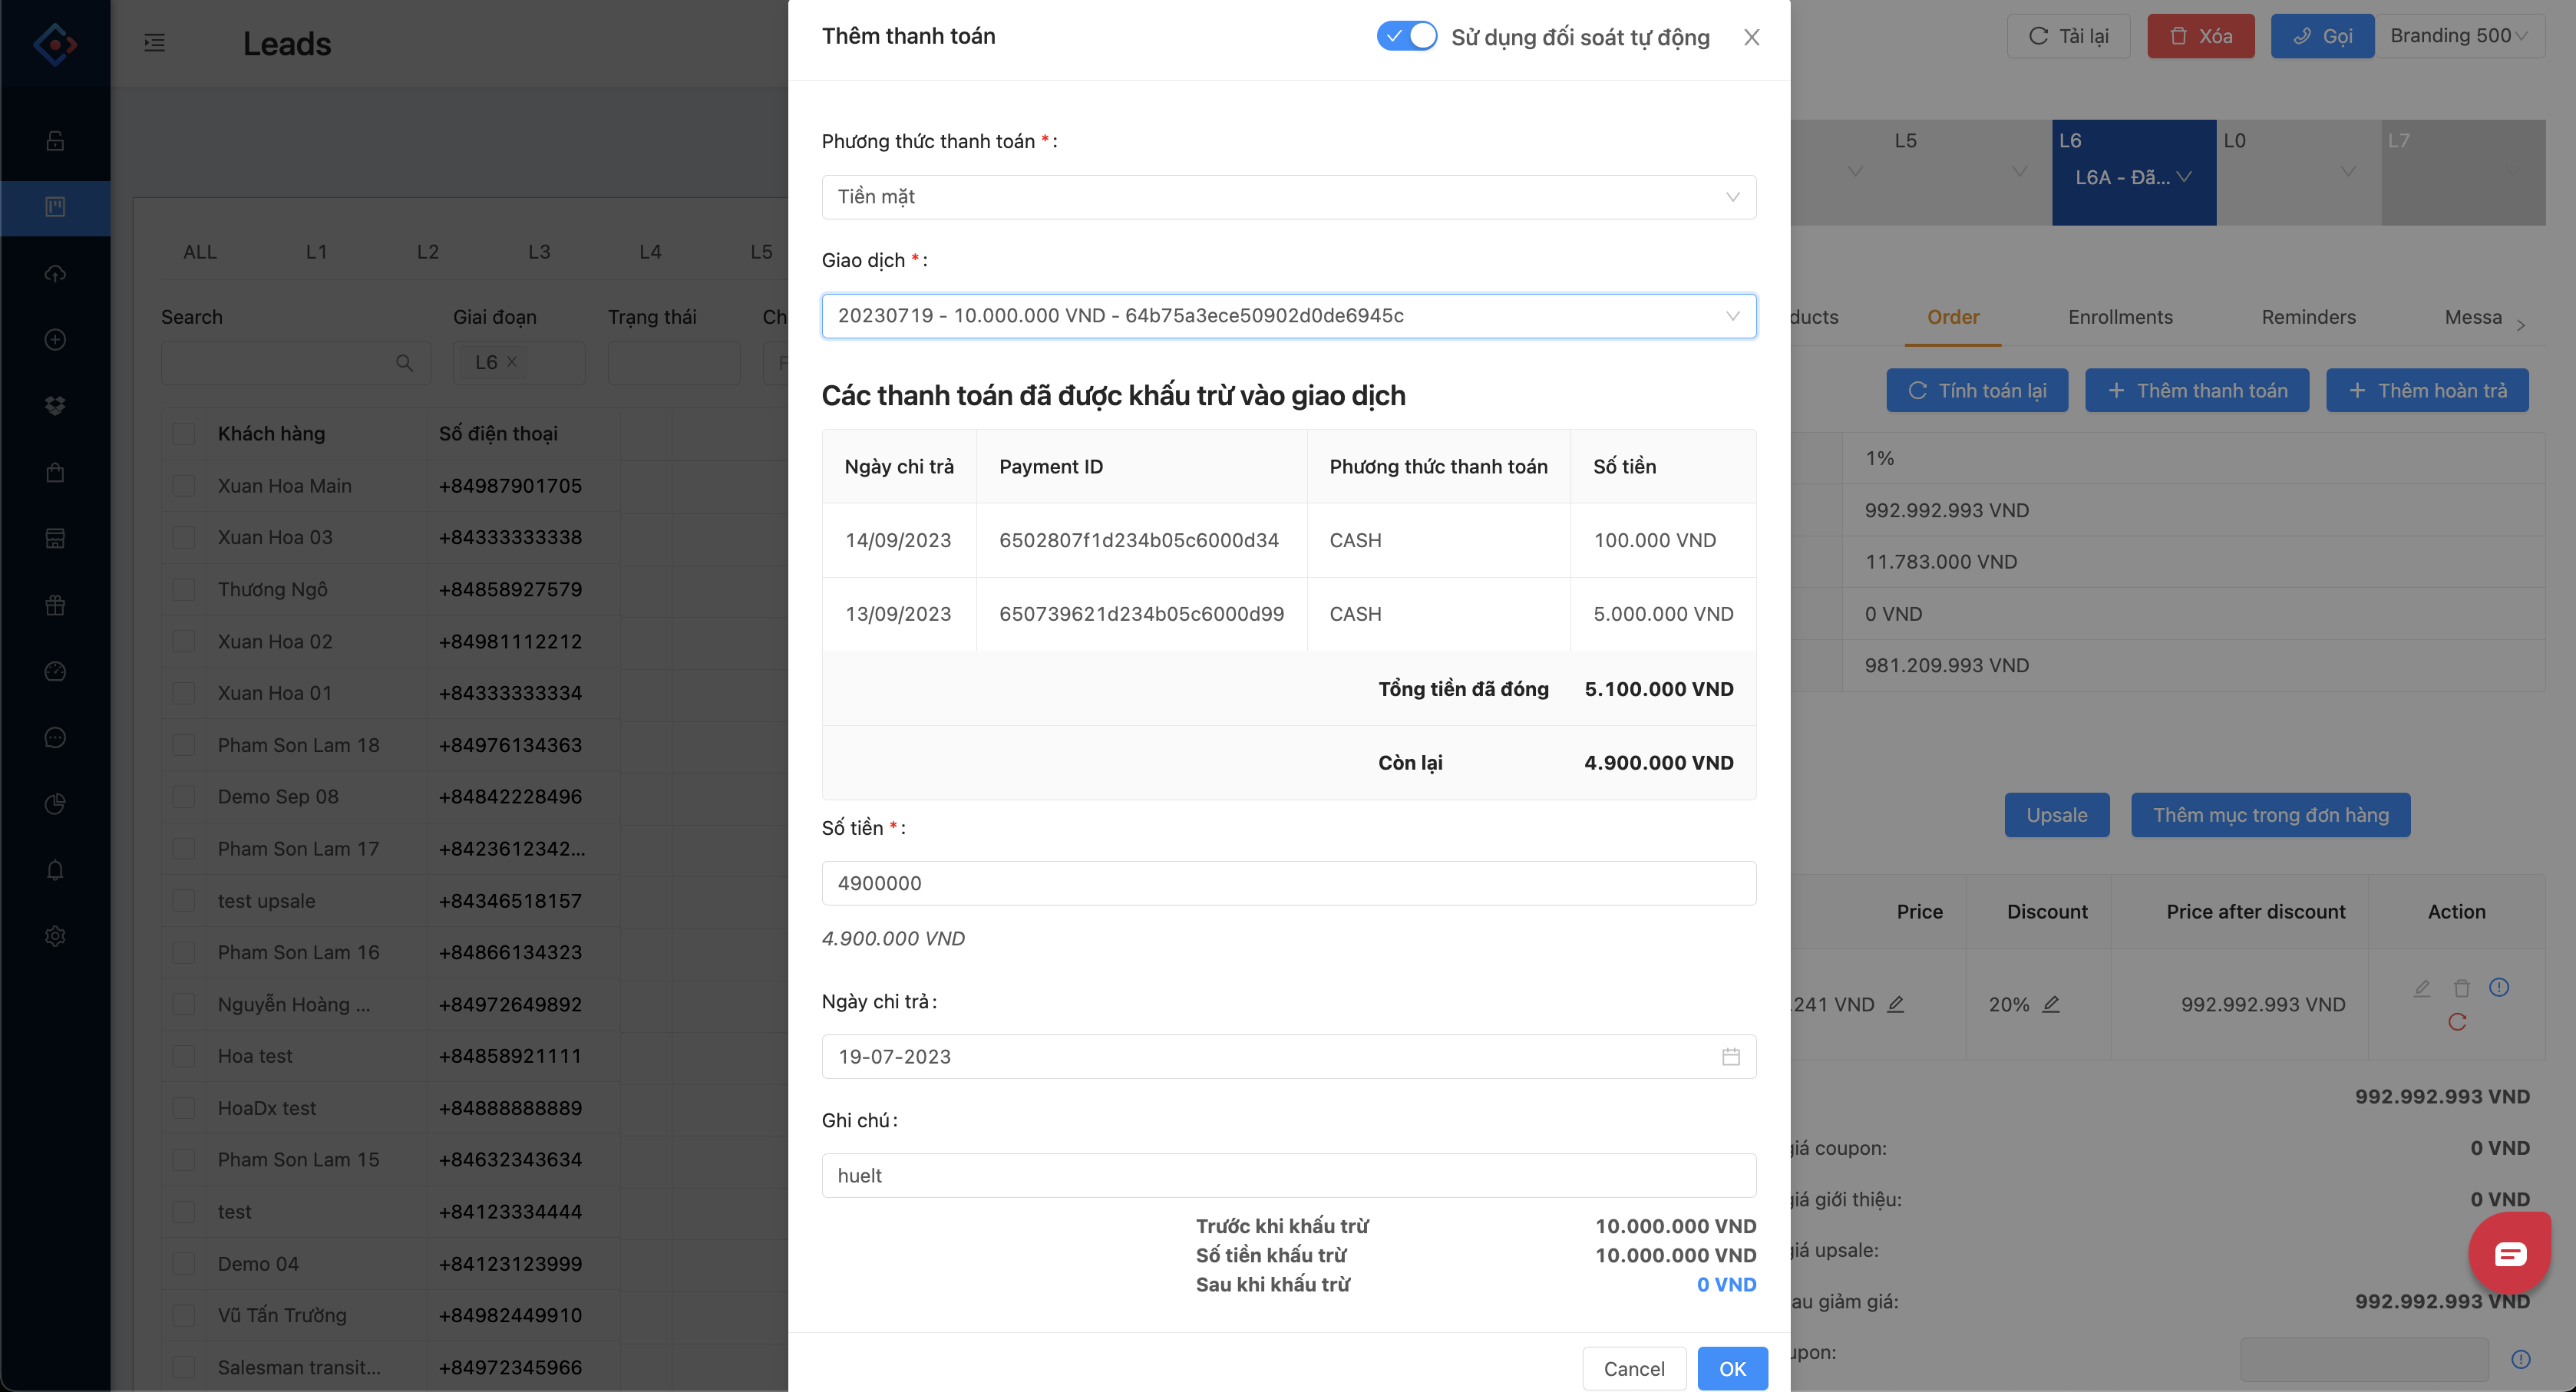Open the bell notifications icon in sidebar

55,870
